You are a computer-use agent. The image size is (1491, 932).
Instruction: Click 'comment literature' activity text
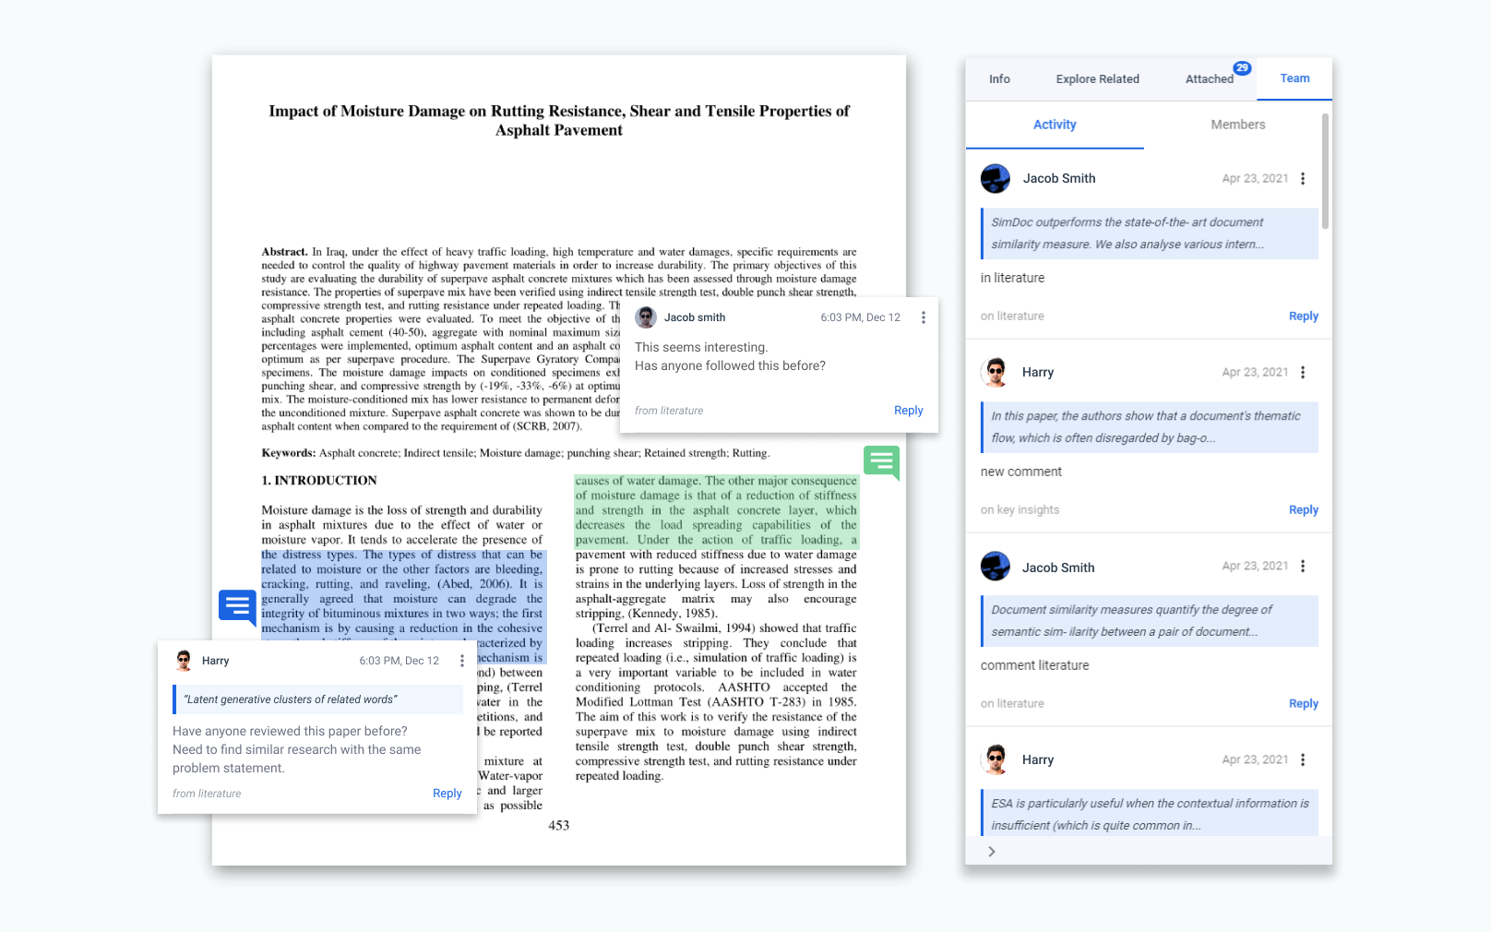[x=1034, y=665]
